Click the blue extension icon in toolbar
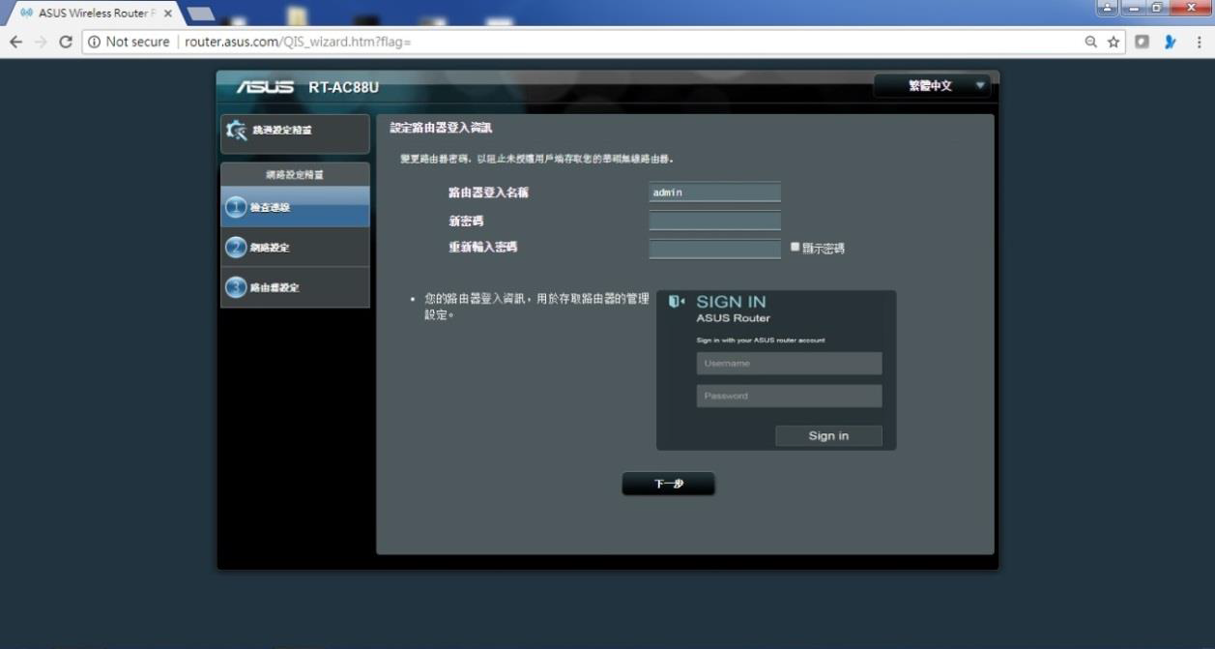 coord(1170,42)
